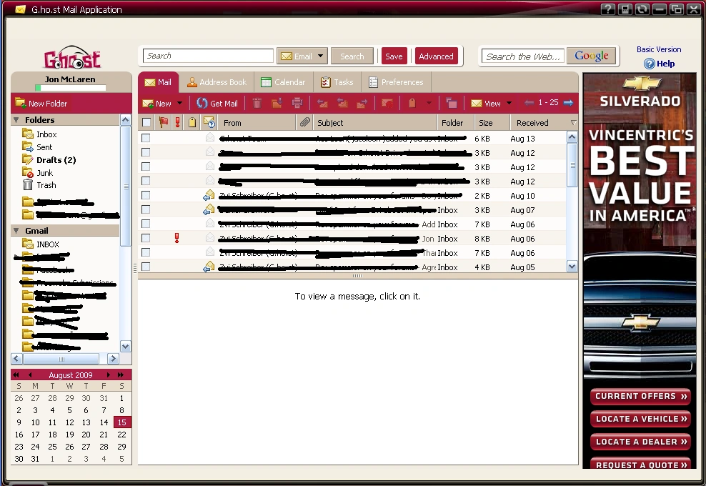
Task: Open the Address Book tab
Action: tap(217, 81)
